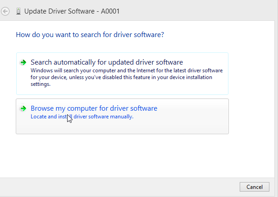Click the device icon beside the window title

pos(18,11)
